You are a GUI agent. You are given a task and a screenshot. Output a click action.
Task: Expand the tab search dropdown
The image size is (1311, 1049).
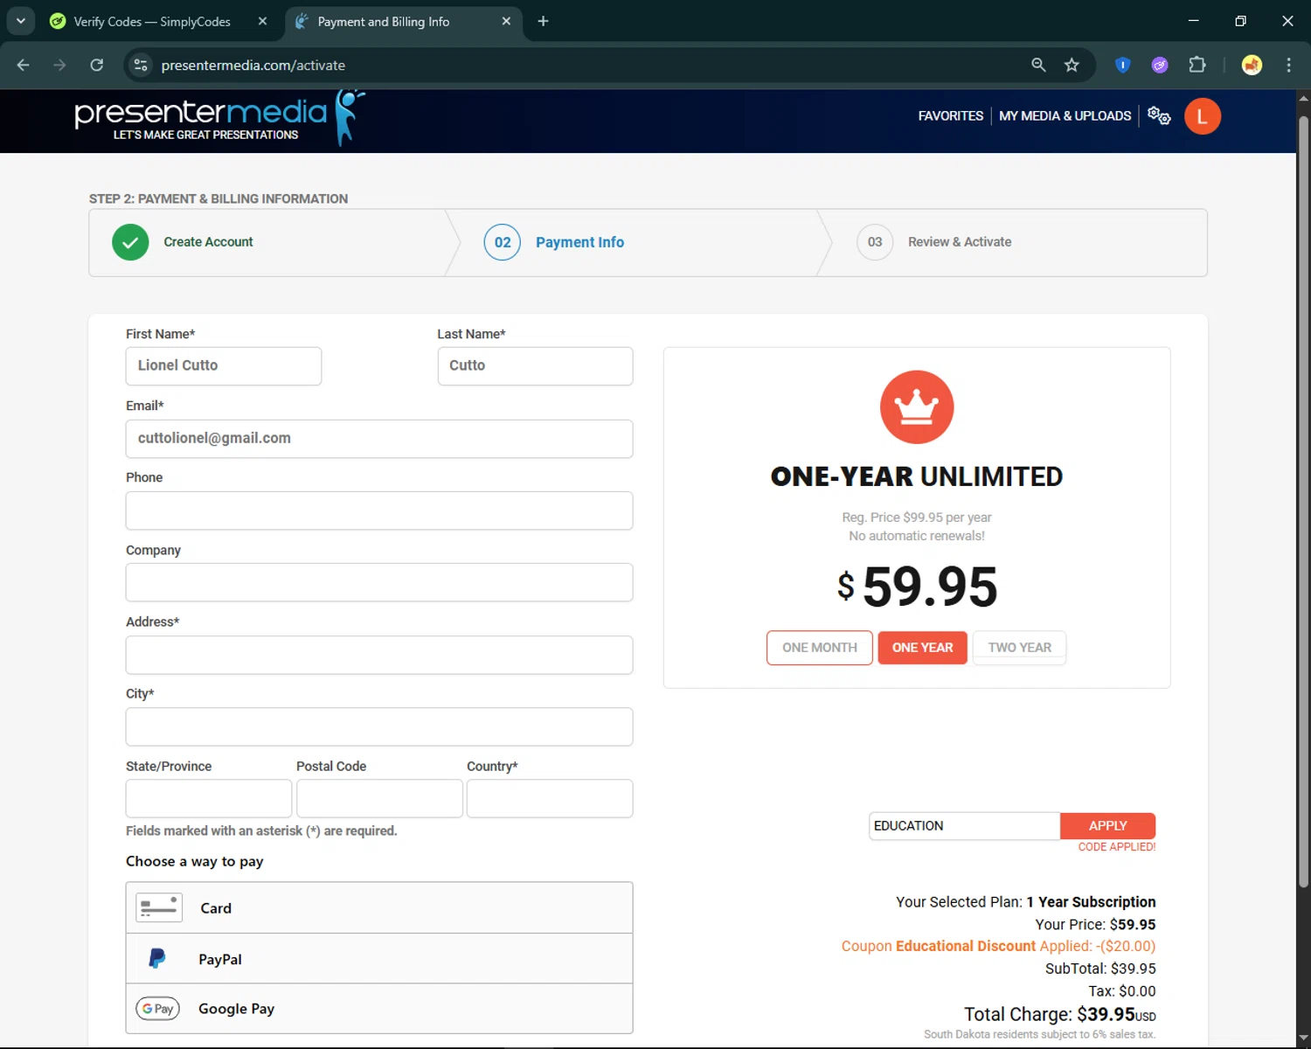tap(20, 21)
